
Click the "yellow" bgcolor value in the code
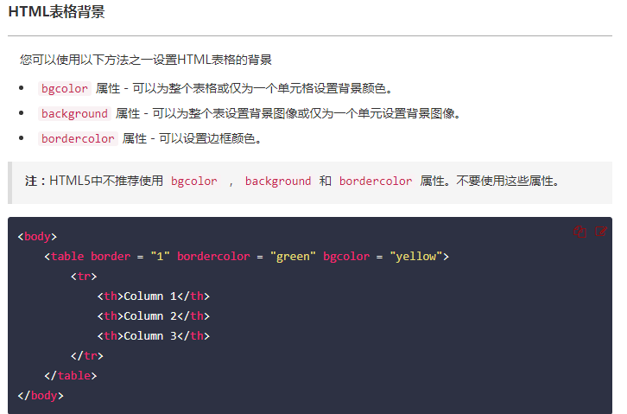tap(416, 256)
